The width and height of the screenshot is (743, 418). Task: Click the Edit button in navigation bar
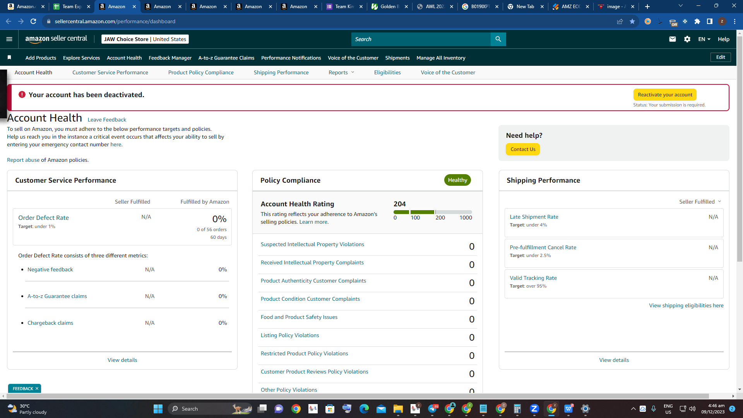(721, 57)
